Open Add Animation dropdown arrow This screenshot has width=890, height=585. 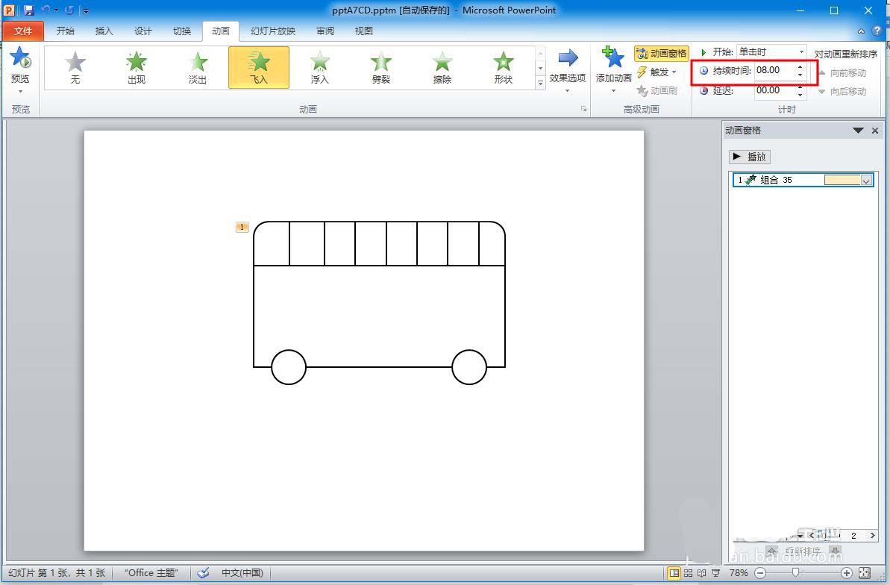(x=613, y=91)
